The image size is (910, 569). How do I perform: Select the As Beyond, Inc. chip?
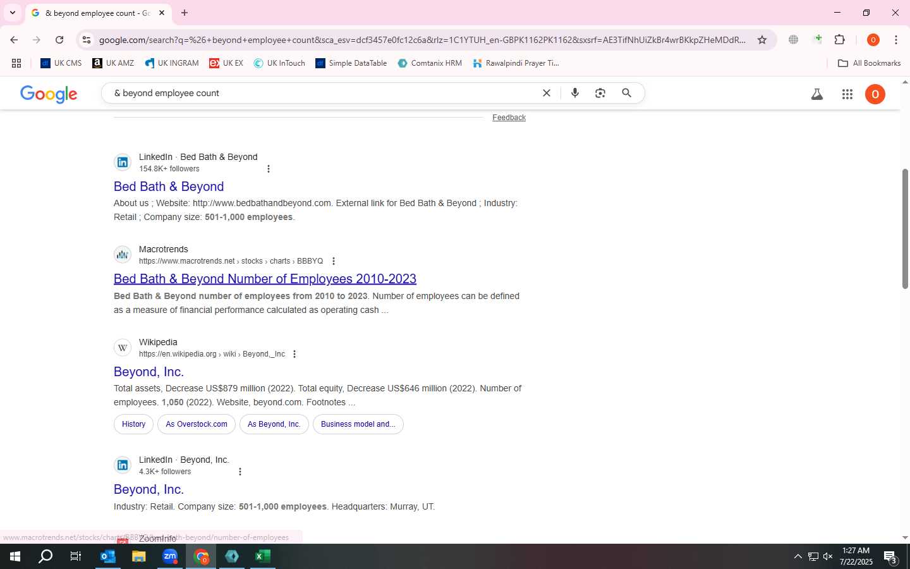click(274, 424)
